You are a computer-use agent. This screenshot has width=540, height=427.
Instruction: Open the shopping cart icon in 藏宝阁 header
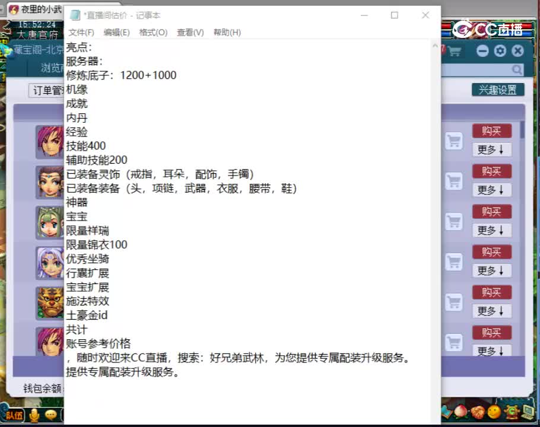coord(454,51)
